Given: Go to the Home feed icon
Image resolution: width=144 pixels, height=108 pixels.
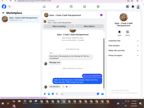Looking at the screenshot, I should 44,7.
